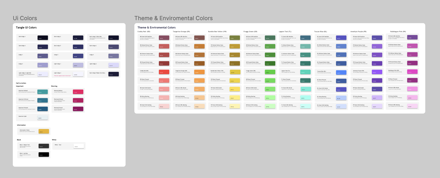Select the Important OnHover swatch
Viewport: 440px width, 178px height.
(x=43, y=100)
